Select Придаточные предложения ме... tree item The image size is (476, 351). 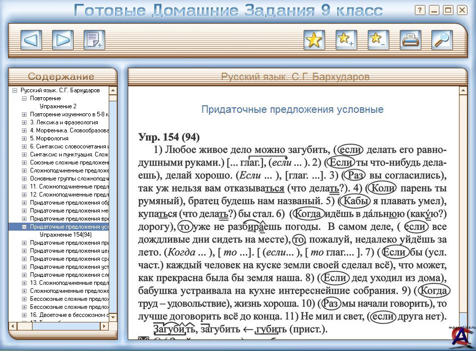pos(69,211)
